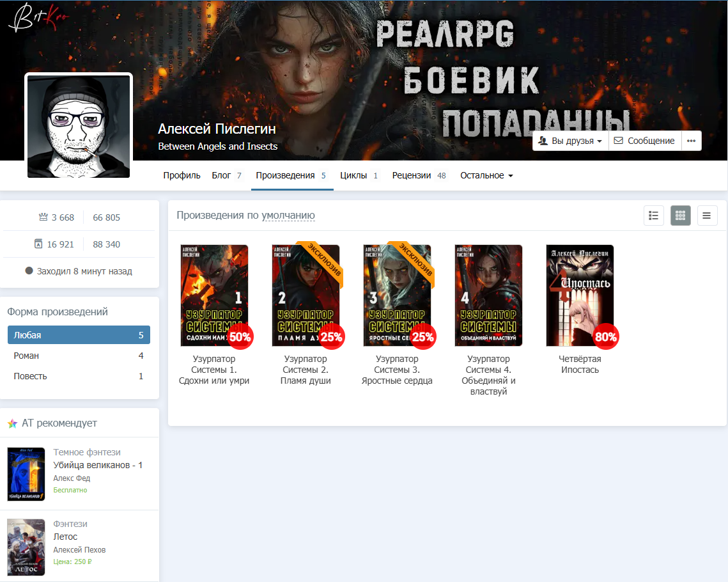The width and height of the screenshot is (728, 582).
Task: Send message with Сообщение button
Action: pos(644,141)
